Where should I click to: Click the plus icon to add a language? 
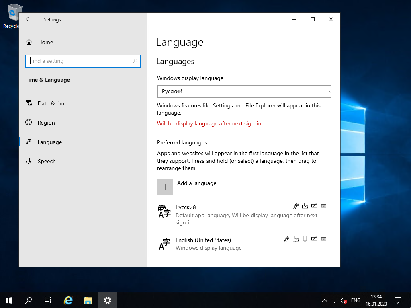[165, 187]
